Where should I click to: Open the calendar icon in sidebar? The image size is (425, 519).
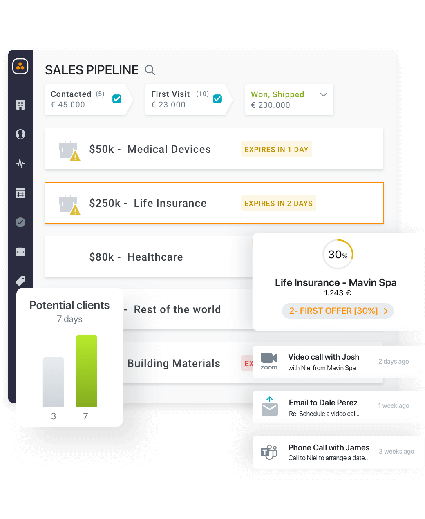pyautogui.click(x=20, y=193)
